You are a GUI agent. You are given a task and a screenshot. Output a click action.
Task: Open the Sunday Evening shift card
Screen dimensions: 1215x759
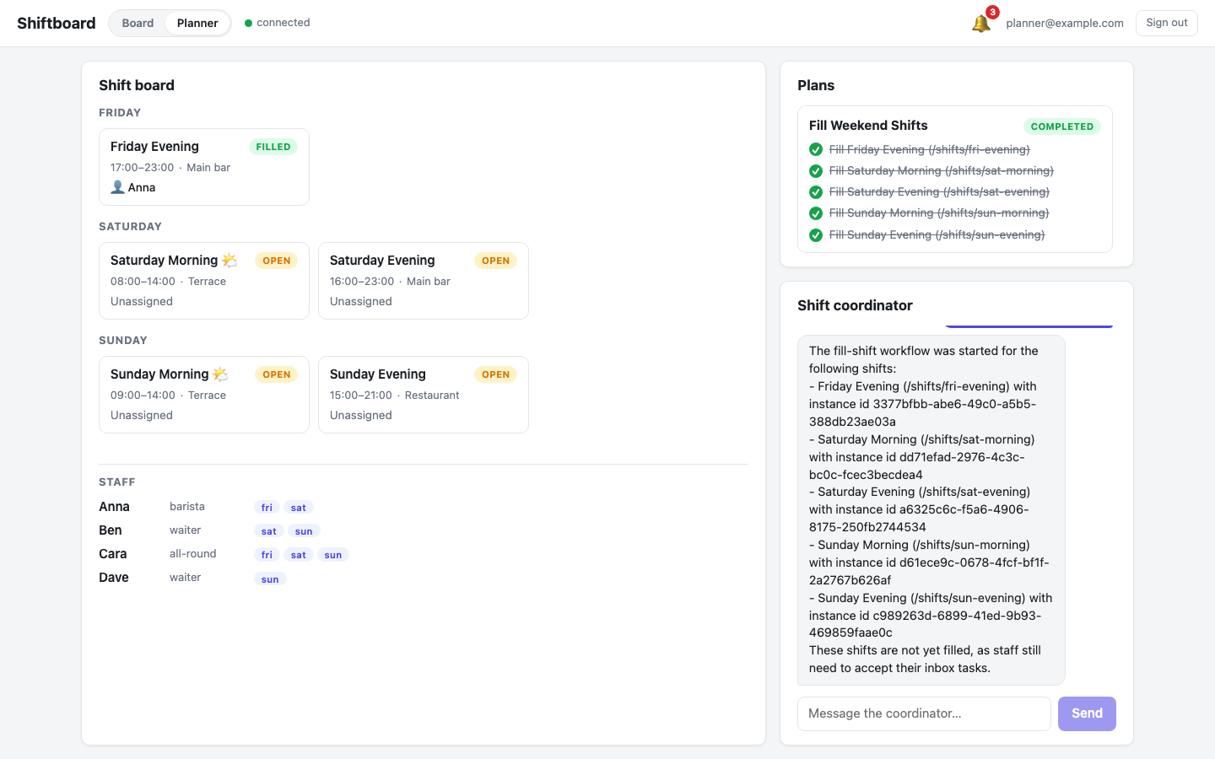(x=424, y=395)
